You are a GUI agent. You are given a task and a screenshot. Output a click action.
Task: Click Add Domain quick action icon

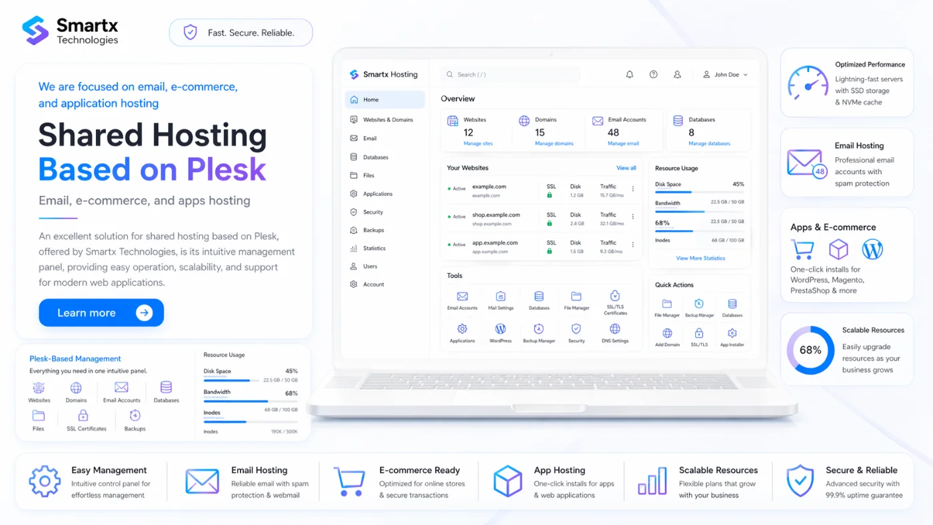[667, 333]
